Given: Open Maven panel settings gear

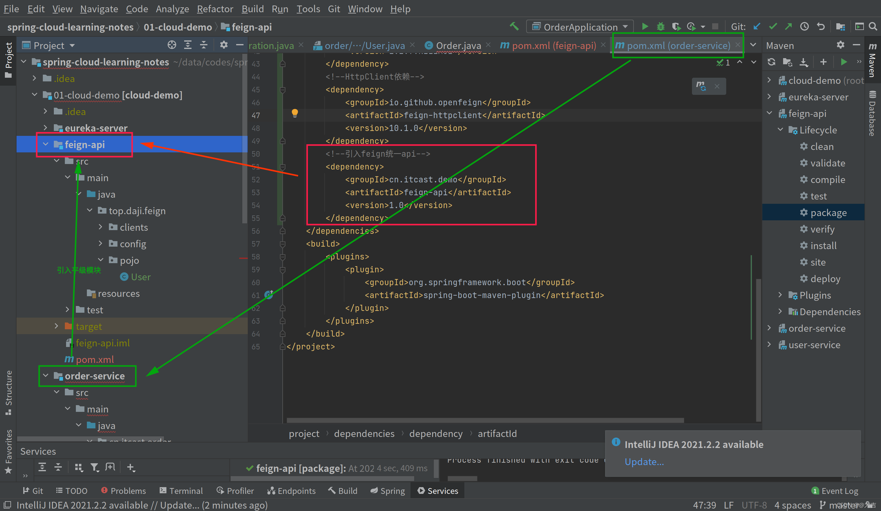Looking at the screenshot, I should tap(840, 45).
